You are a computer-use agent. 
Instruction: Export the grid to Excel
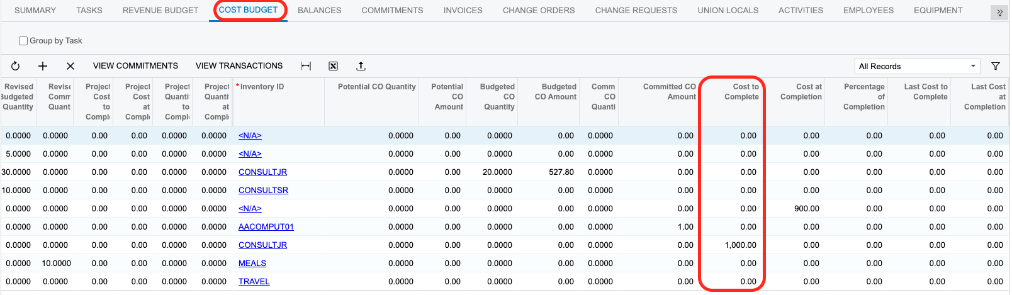[334, 66]
